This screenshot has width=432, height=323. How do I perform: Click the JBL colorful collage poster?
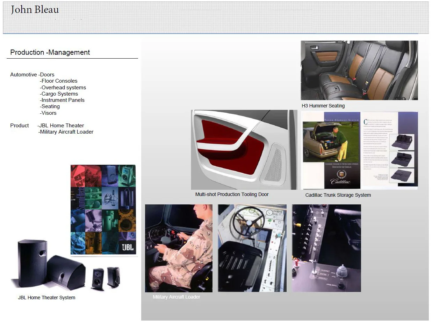coord(103,210)
